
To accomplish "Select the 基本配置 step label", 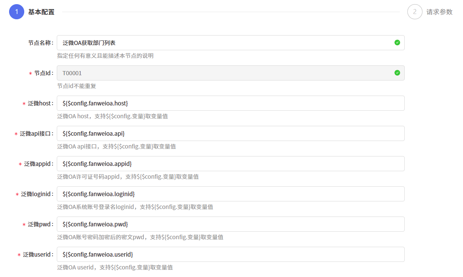I will [41, 12].
